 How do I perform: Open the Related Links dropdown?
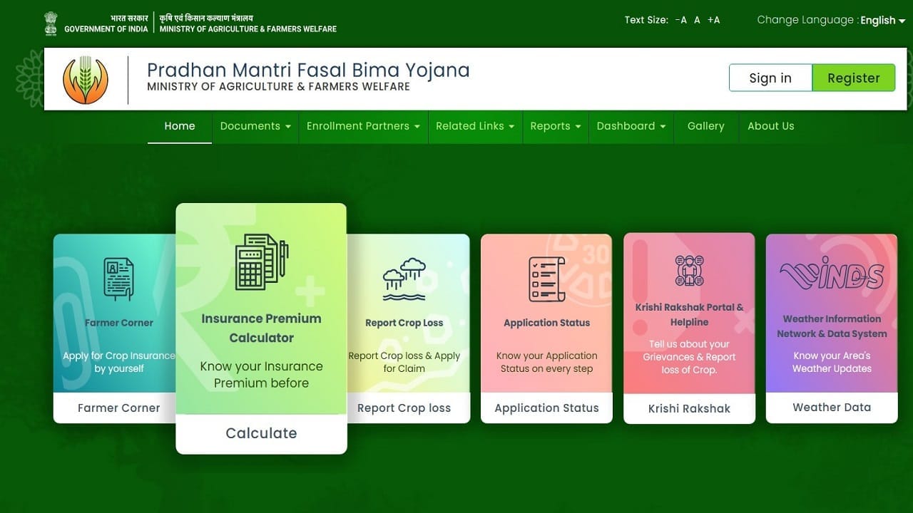(x=475, y=126)
